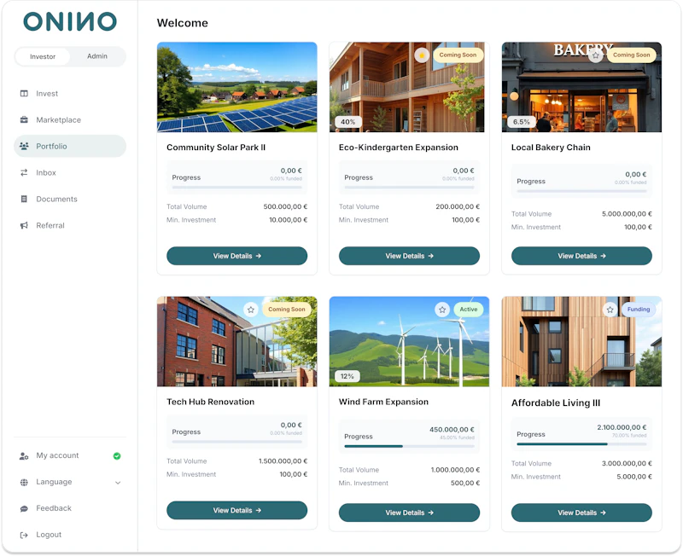This screenshot has height=556, width=683.
Task: Click the green verified checkmark icon
Action: click(117, 456)
